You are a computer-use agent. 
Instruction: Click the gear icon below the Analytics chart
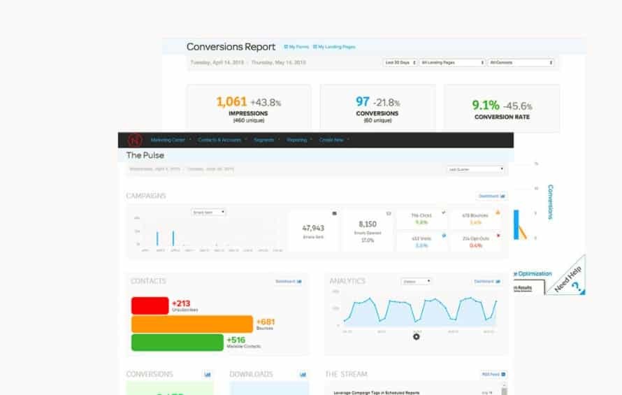tap(417, 336)
